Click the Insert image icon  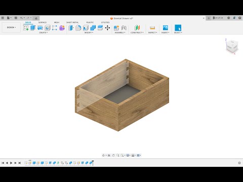coord(166,28)
